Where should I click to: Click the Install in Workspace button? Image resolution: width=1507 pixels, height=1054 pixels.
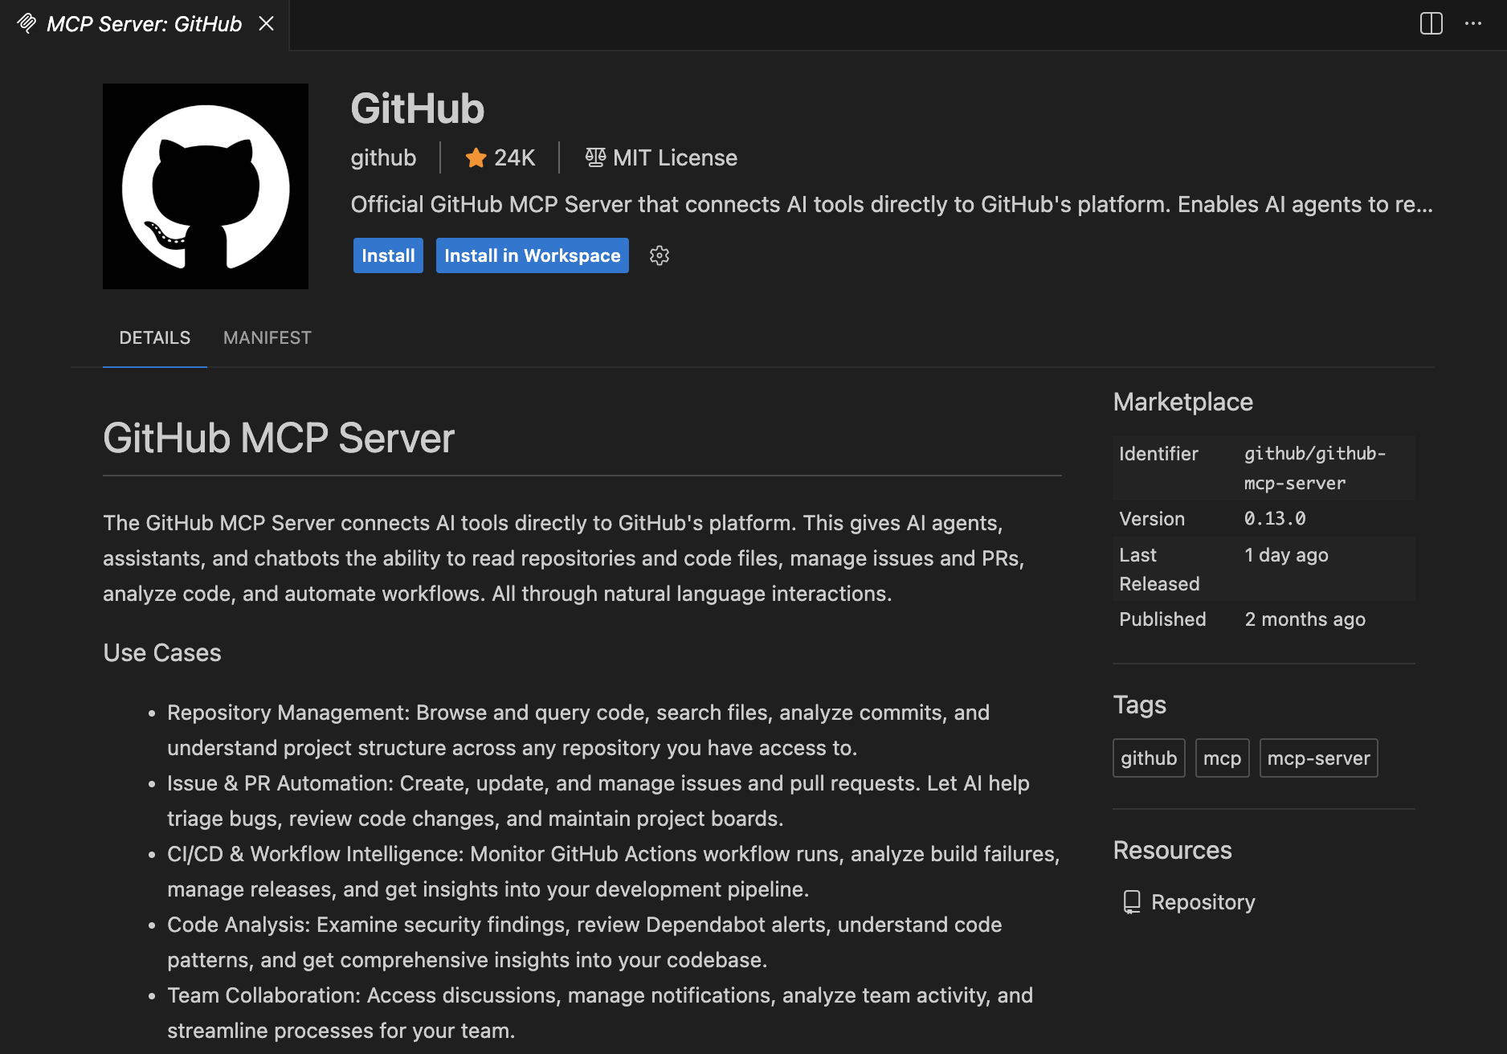532,255
